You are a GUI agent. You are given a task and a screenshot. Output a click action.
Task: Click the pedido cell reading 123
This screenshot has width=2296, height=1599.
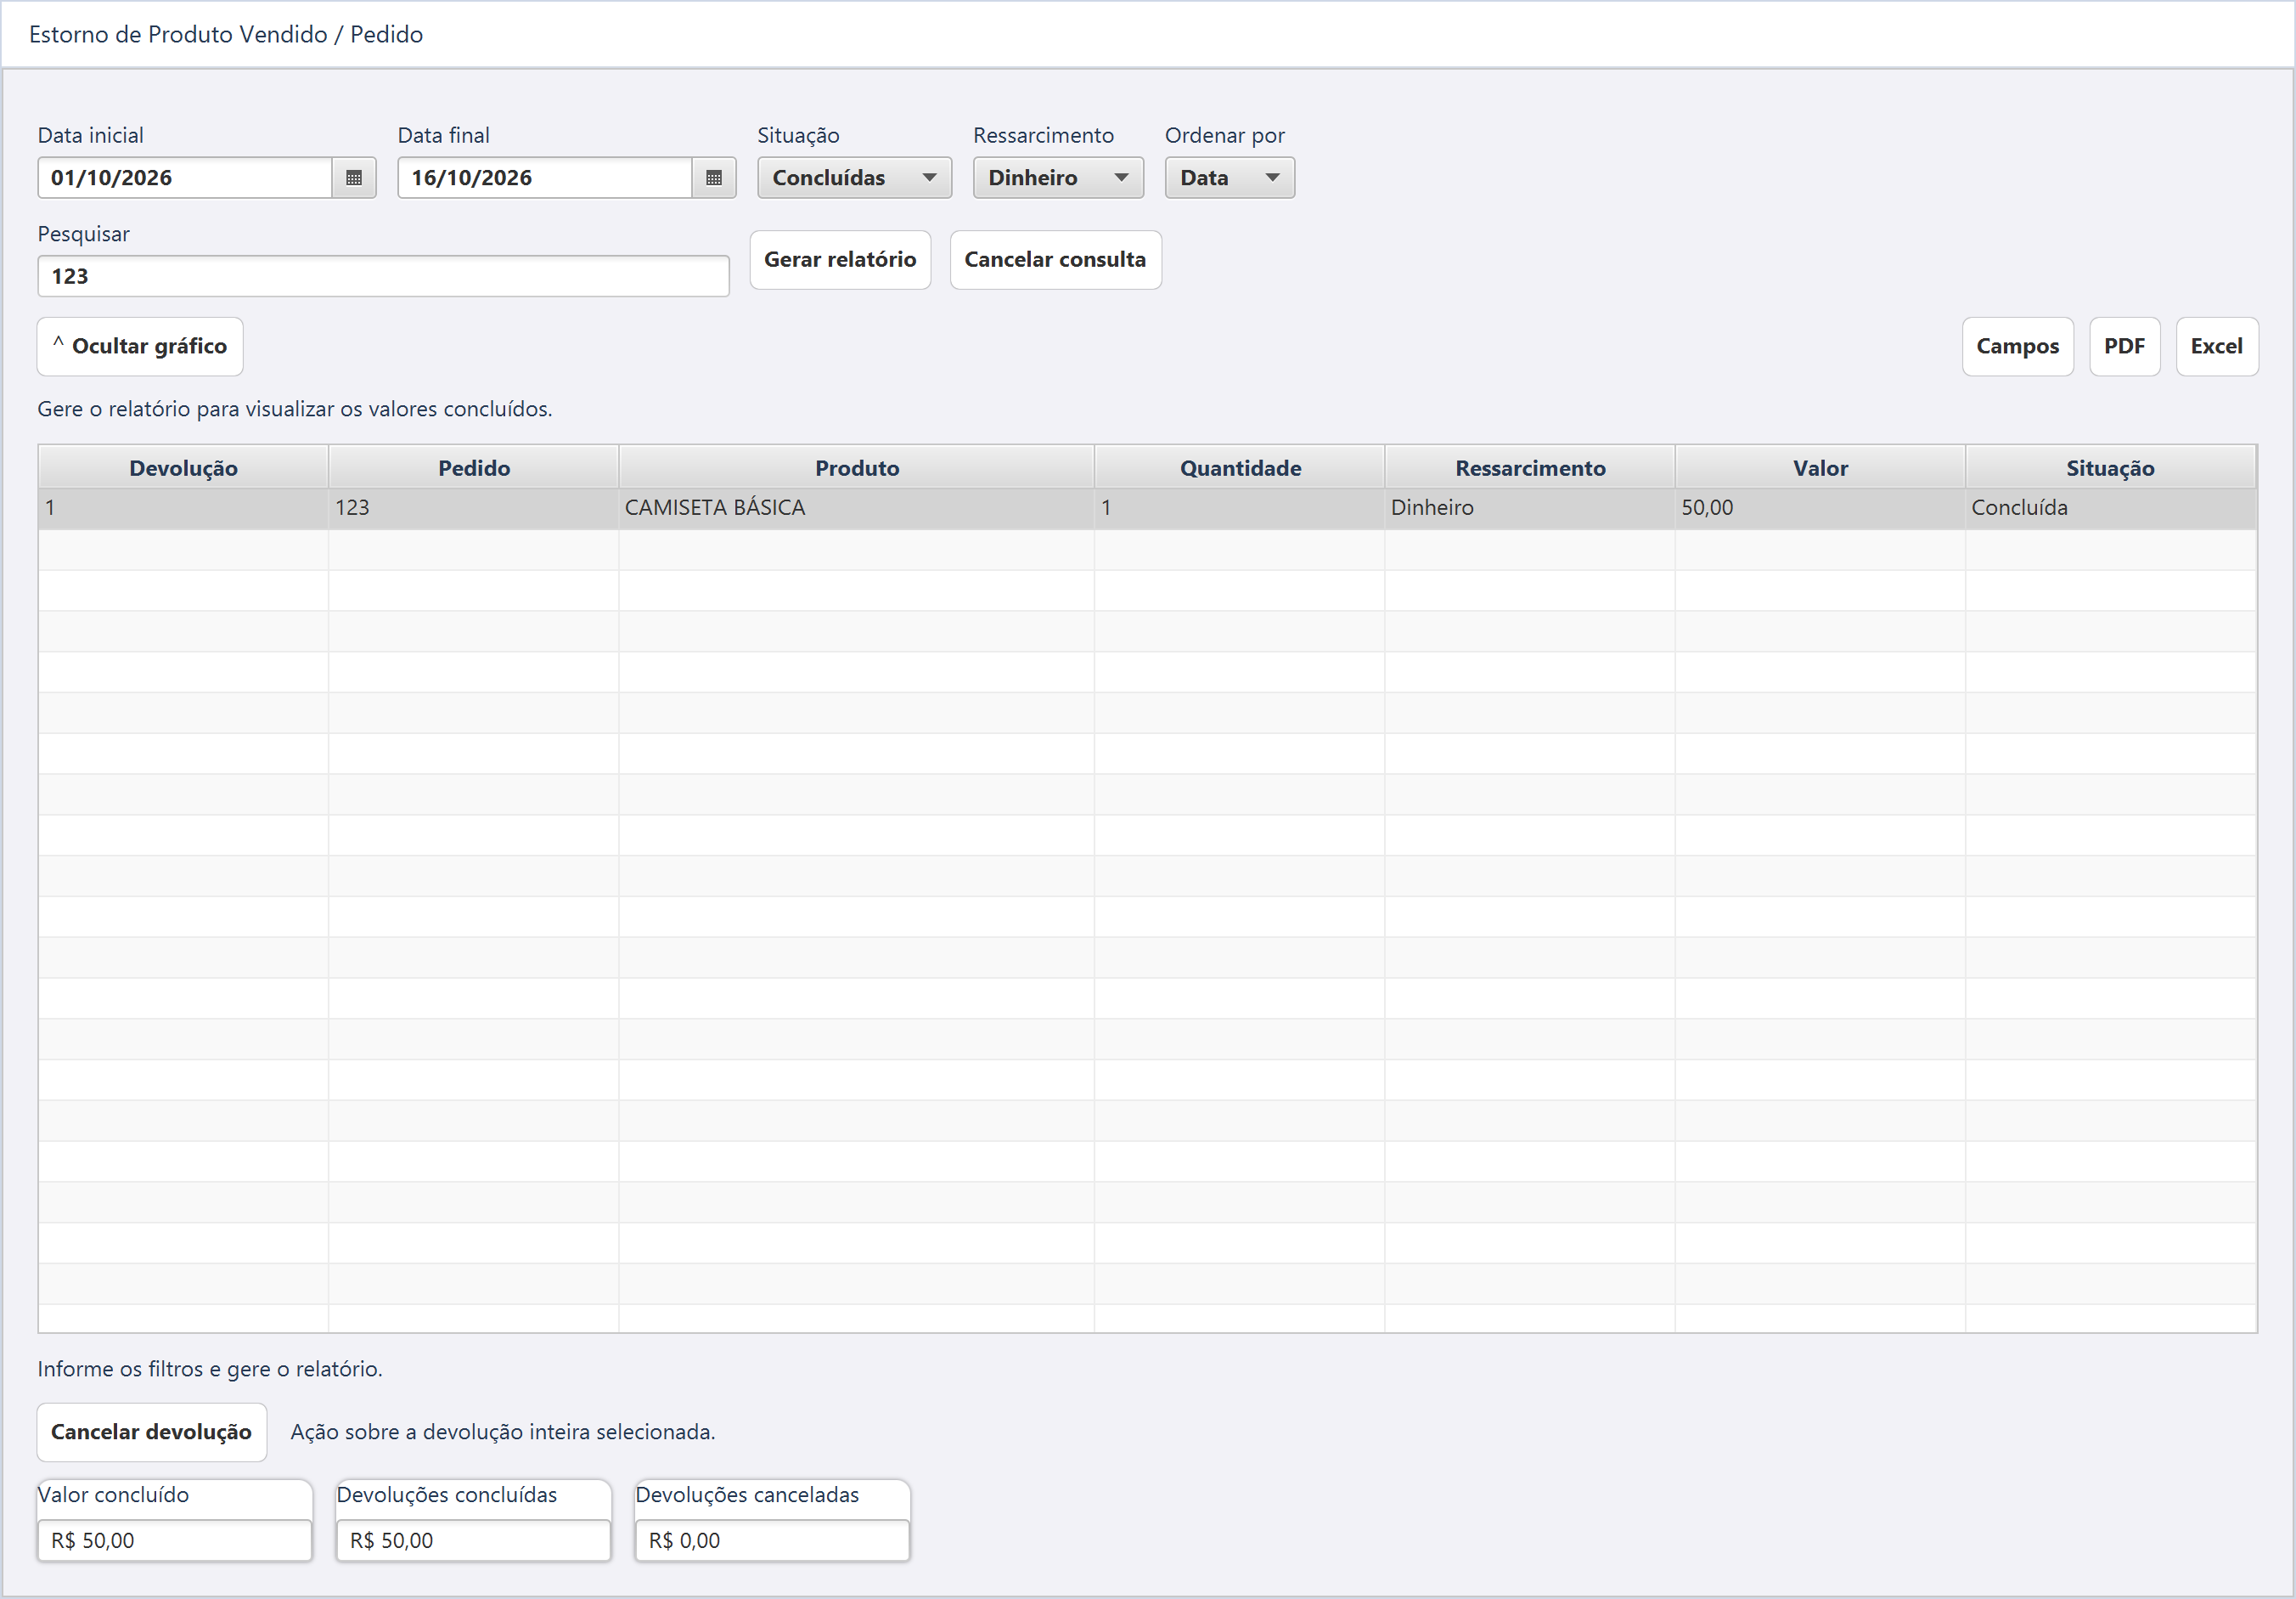pyautogui.click(x=474, y=508)
